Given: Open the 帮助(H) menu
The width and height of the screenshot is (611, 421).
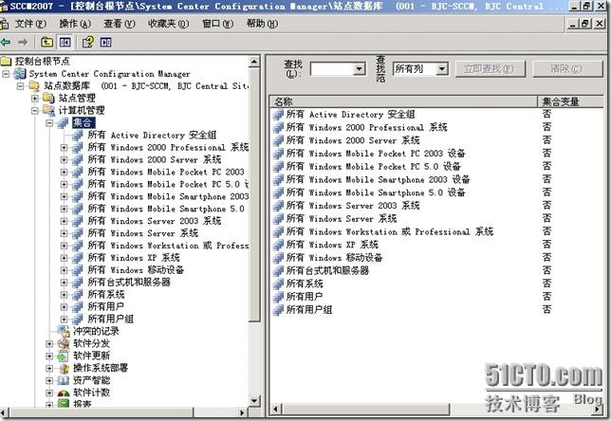Looking at the screenshot, I should click(262, 24).
